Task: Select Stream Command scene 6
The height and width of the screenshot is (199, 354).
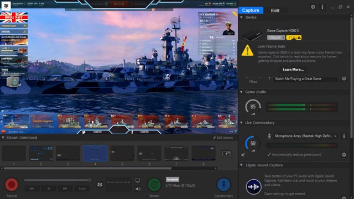Action: (x=149, y=154)
